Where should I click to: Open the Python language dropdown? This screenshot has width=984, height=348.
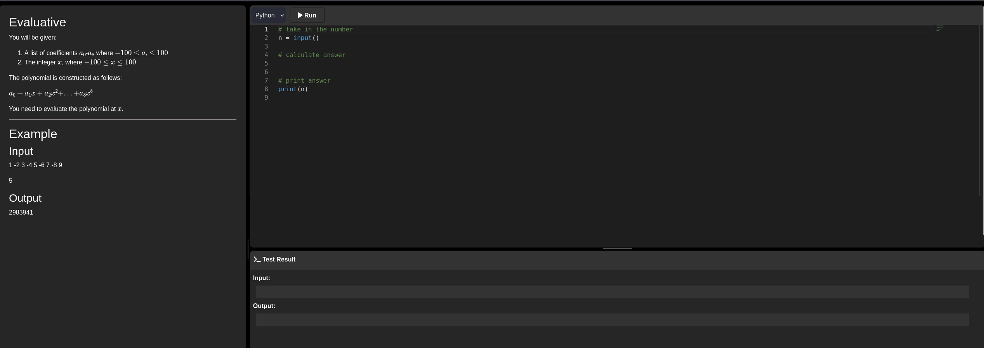[x=269, y=15]
